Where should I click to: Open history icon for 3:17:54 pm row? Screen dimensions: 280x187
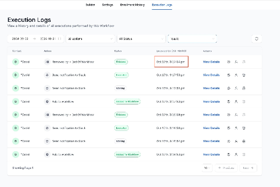click(x=228, y=62)
